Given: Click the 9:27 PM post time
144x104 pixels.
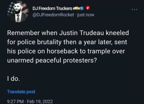Looking at the screenshot, I should pyautogui.click(x=15, y=101).
